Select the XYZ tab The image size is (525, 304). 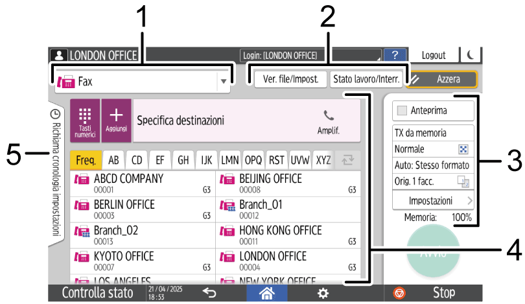tap(323, 160)
